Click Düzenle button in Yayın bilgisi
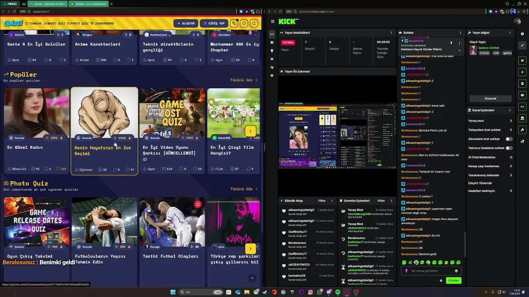Screen dimensions: 529x297 pos(490,99)
